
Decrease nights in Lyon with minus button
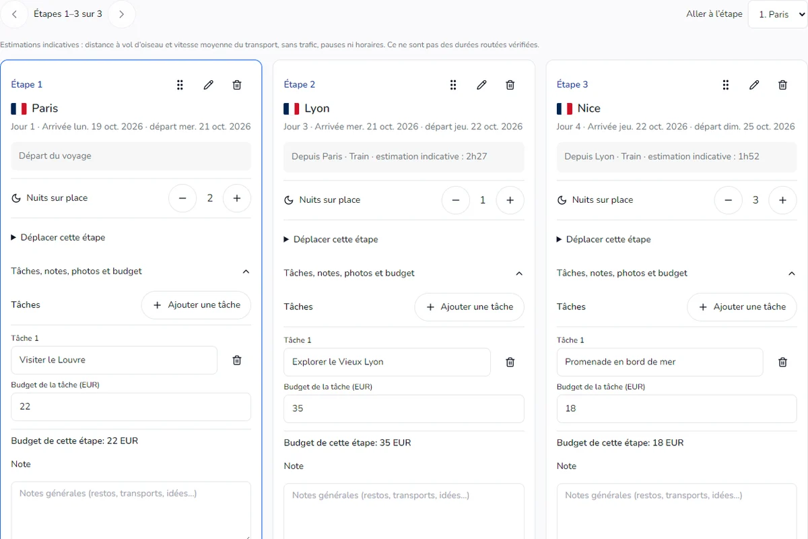tap(456, 200)
